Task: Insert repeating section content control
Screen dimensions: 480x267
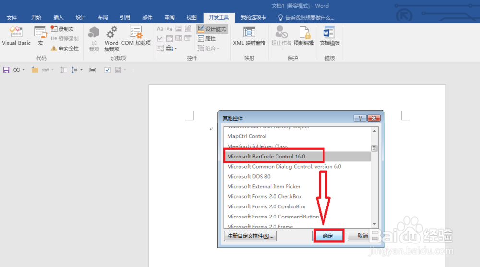Action: click(160, 48)
